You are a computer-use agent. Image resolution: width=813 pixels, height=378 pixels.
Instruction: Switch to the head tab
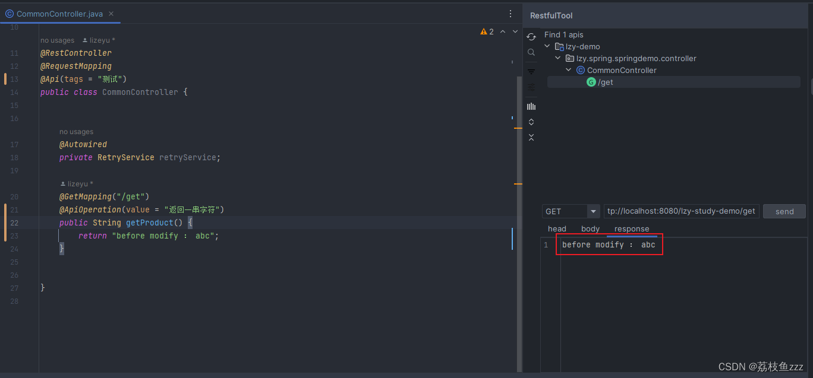557,228
